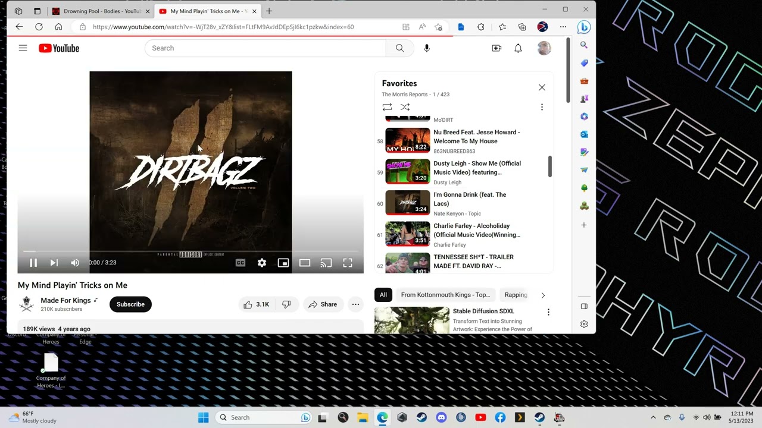762x428 pixels.
Task: Open Made For Kings channel avatar
Action: (x=26, y=304)
